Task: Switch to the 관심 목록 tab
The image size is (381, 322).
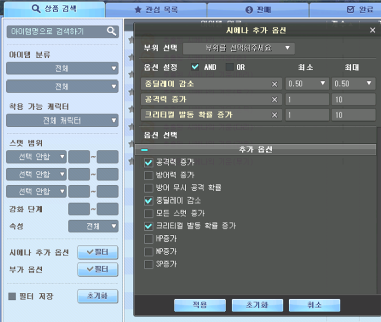Action: (x=156, y=9)
